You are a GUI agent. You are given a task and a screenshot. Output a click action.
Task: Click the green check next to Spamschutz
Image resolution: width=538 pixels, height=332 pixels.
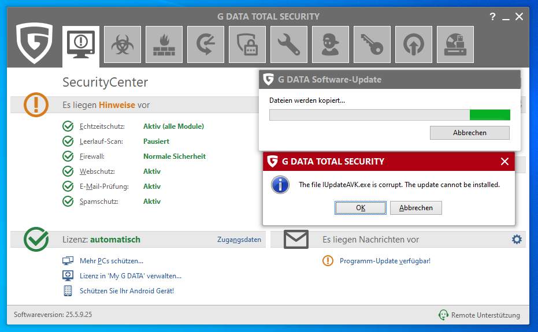[68, 202]
